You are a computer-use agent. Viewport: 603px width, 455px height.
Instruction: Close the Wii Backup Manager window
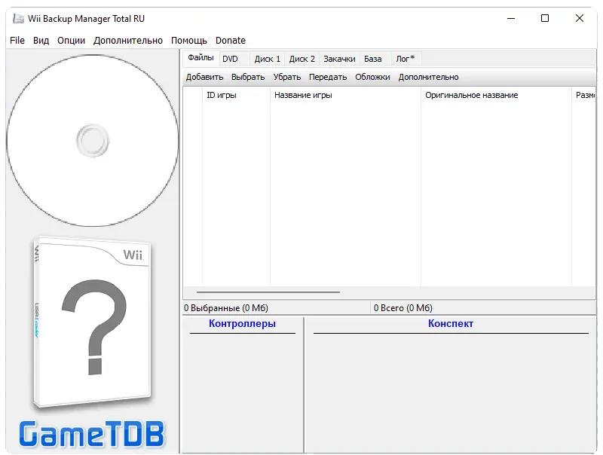pos(580,18)
